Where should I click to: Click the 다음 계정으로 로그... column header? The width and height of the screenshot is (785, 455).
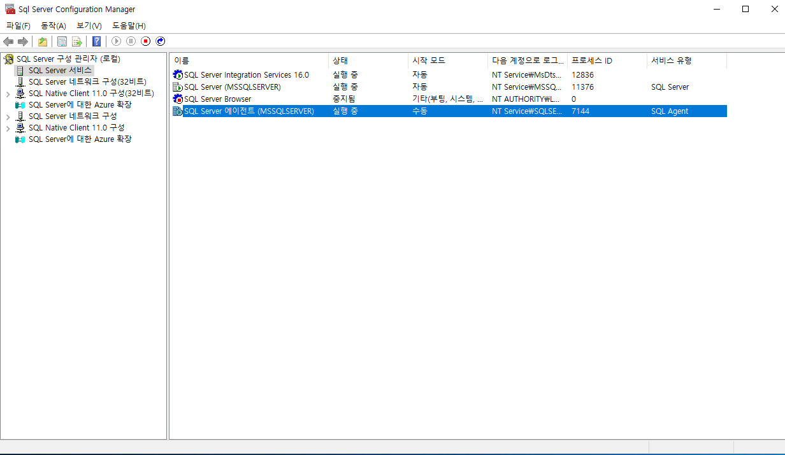528,60
